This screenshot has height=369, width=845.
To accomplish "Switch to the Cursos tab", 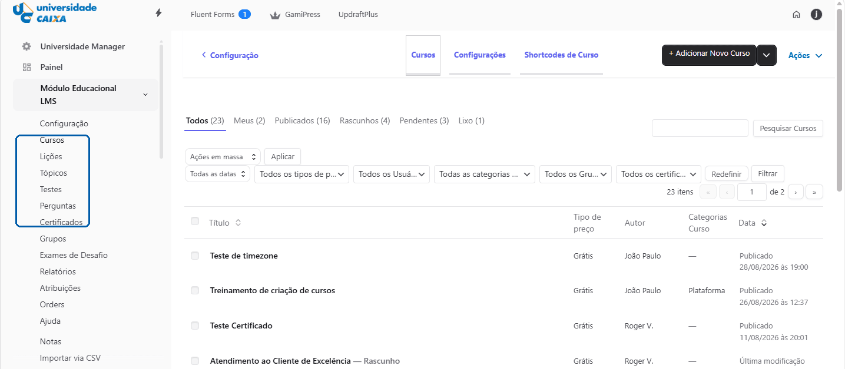I will (x=423, y=55).
